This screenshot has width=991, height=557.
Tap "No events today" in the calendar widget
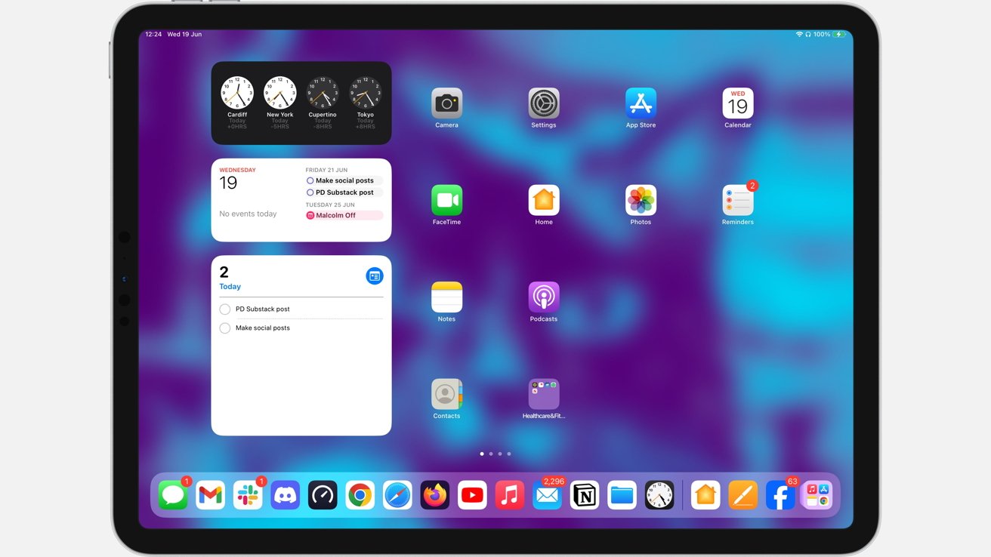coord(248,214)
